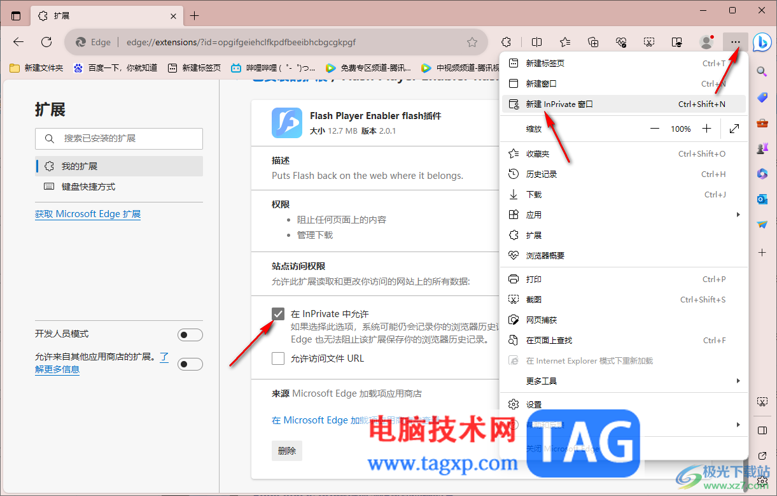Screen dimensions: 777x496
Task: Open sidebar Outlook icon
Action: click(762, 199)
